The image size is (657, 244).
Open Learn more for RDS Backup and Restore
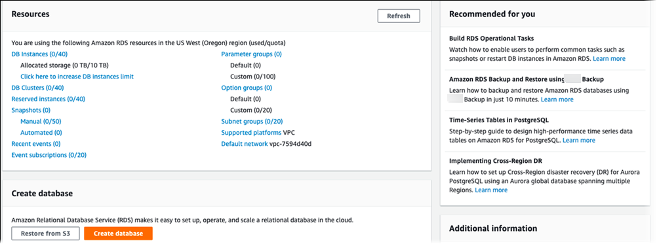click(557, 99)
